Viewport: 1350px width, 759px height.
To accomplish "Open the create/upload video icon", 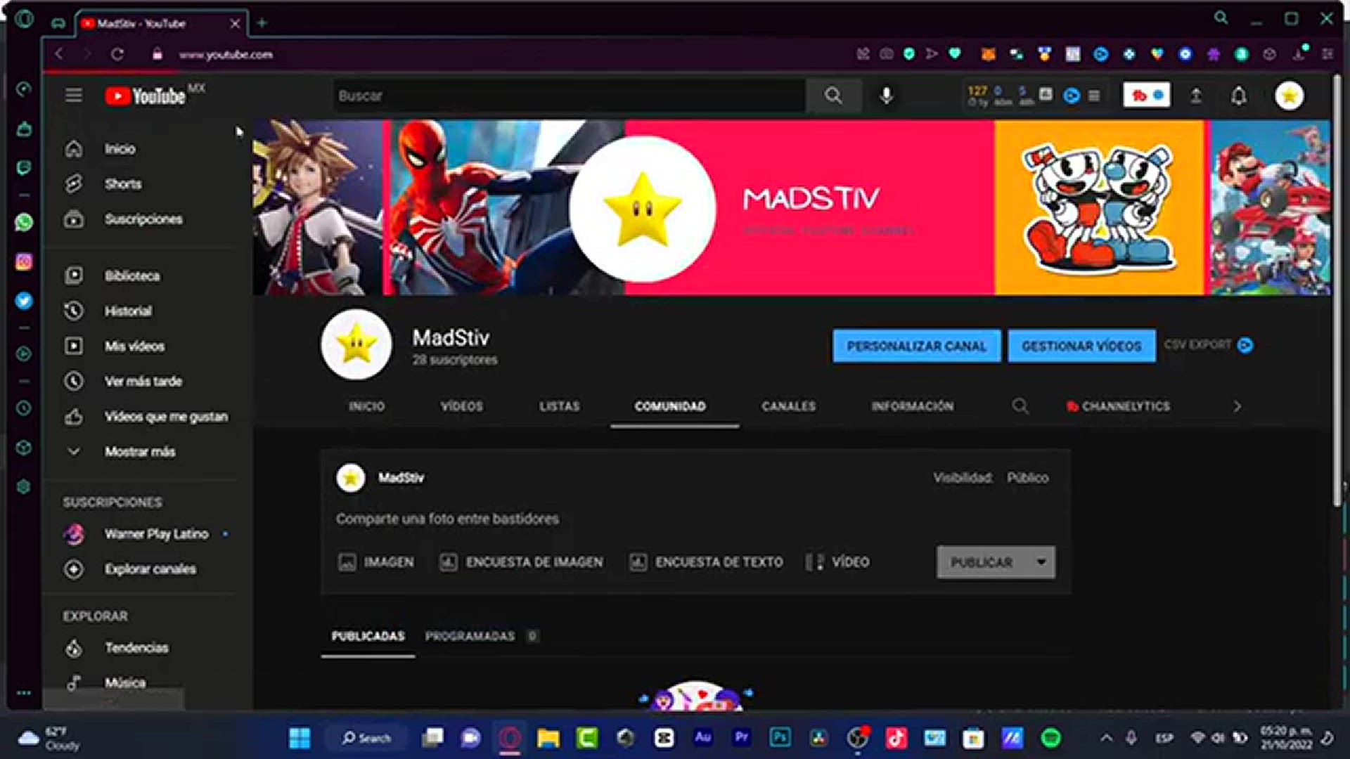I will pyautogui.click(x=1196, y=96).
